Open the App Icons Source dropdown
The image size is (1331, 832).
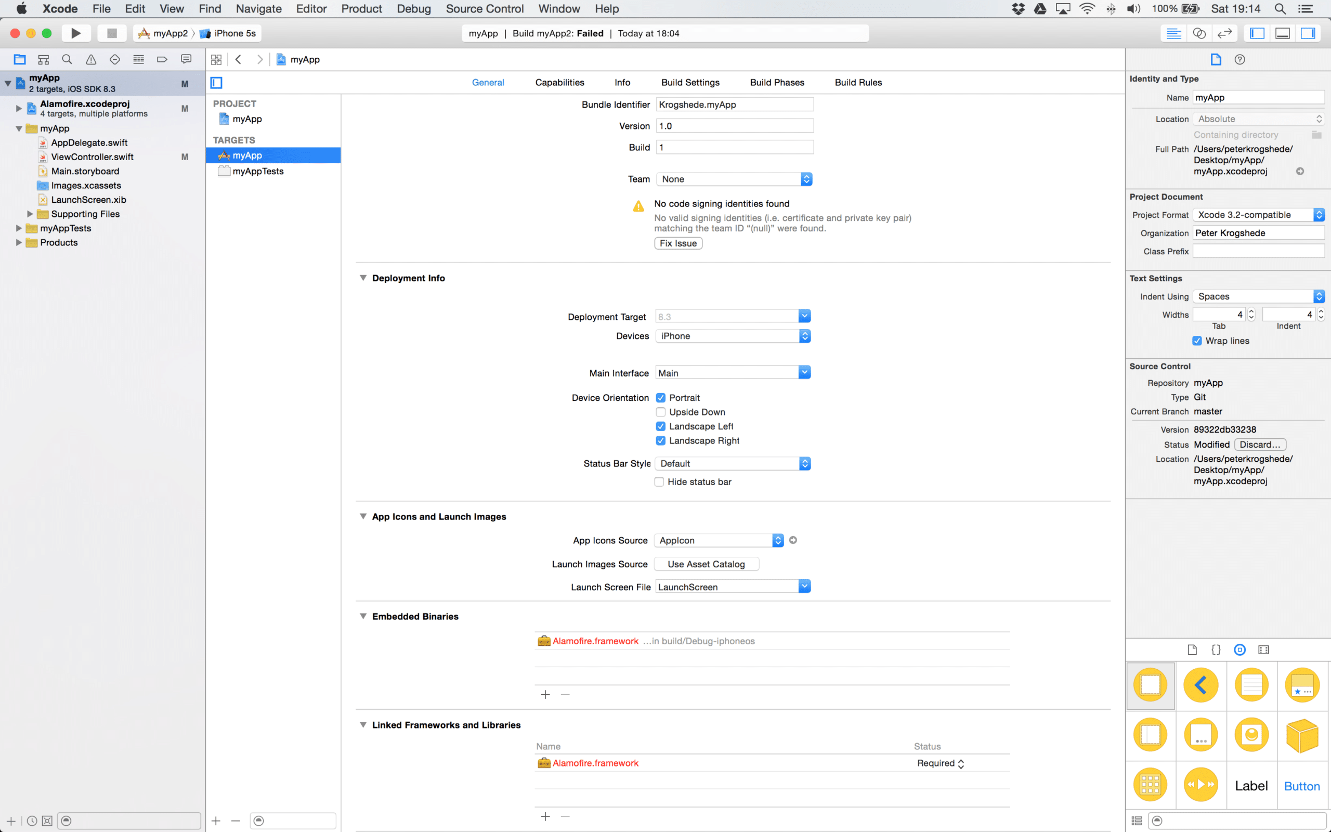719,540
